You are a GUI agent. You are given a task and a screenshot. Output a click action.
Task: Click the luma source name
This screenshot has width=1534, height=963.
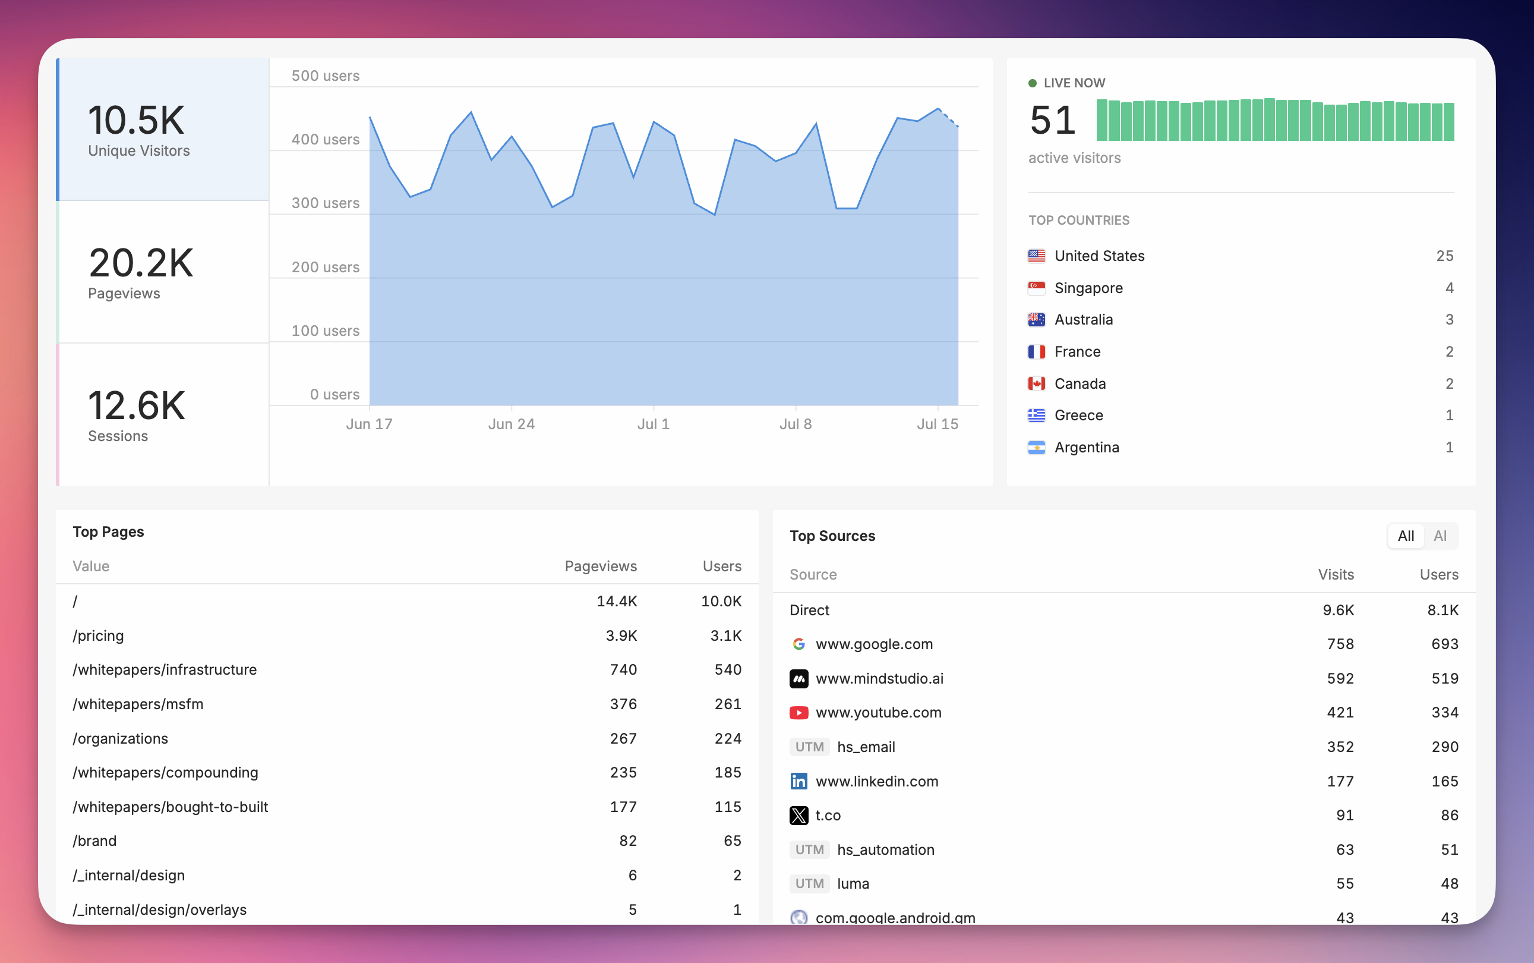(x=853, y=883)
